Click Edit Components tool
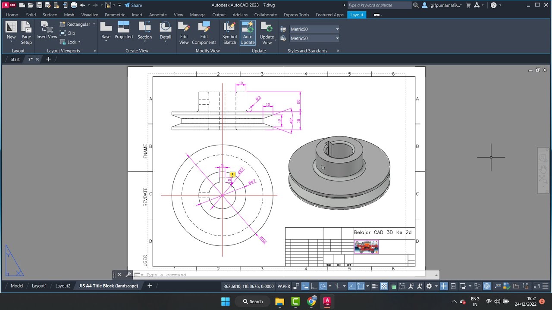 [204, 33]
